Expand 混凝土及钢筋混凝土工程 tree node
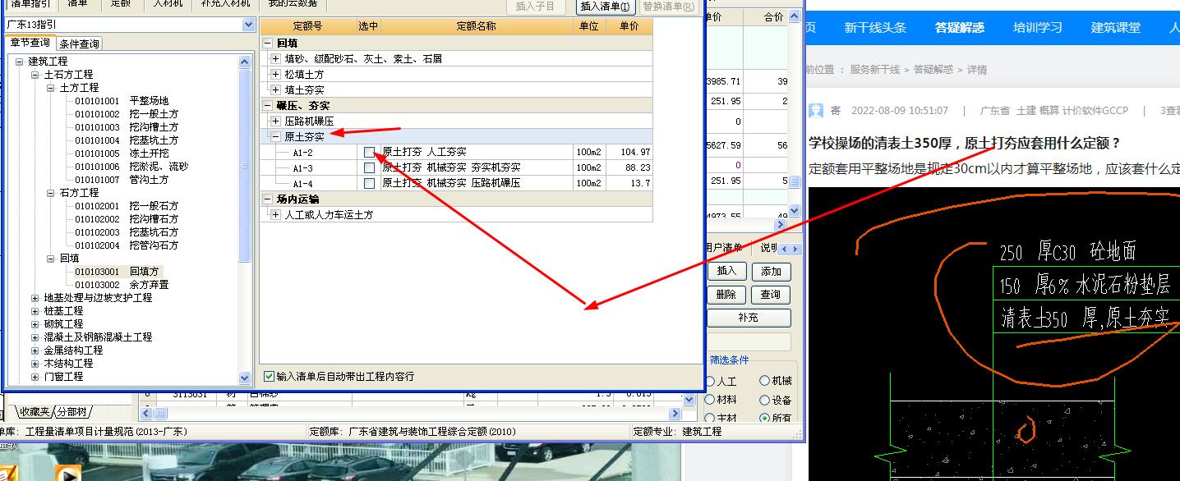Viewport: 1180px width, 481px height. 35,337
